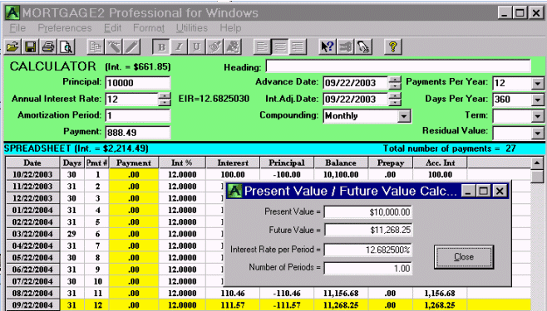Click the Principal input field
Screen dimensions: 547x311
[x=138, y=83]
